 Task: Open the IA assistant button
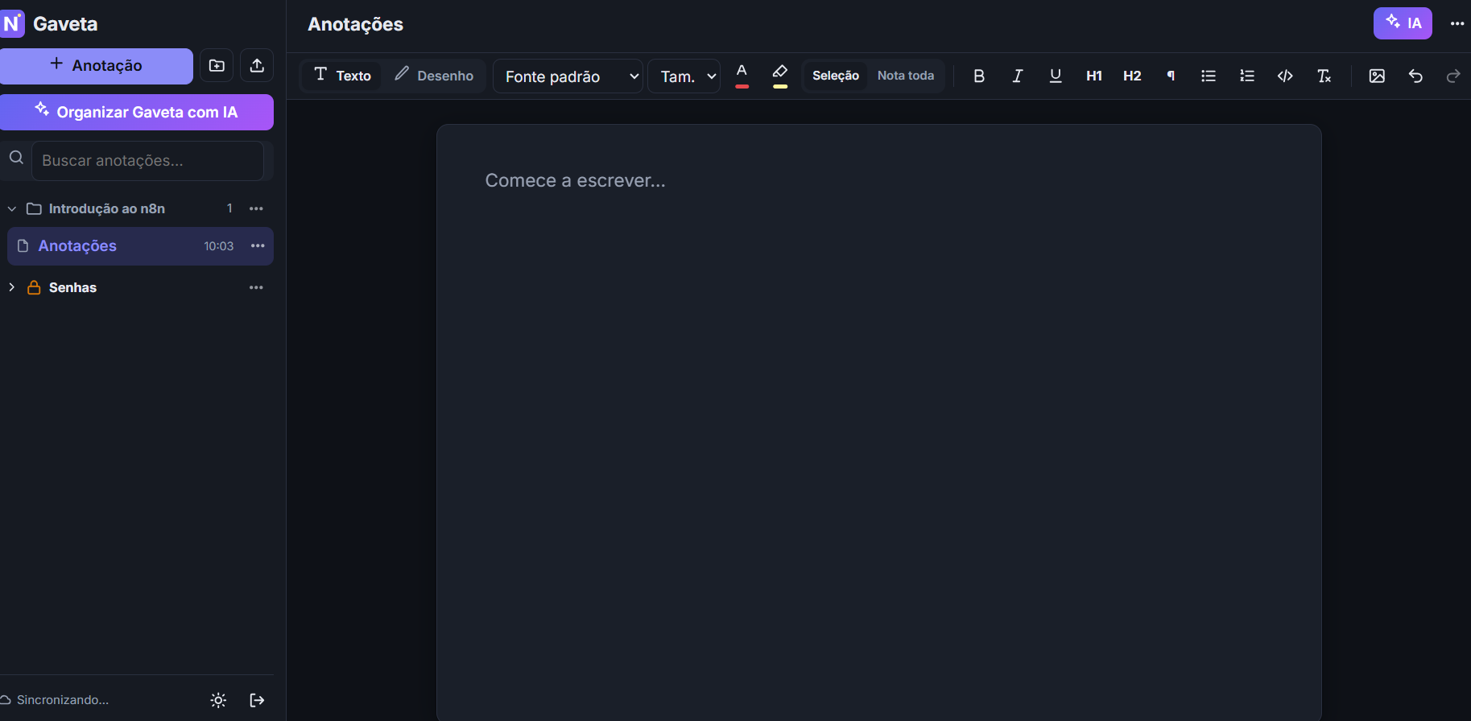click(x=1403, y=23)
